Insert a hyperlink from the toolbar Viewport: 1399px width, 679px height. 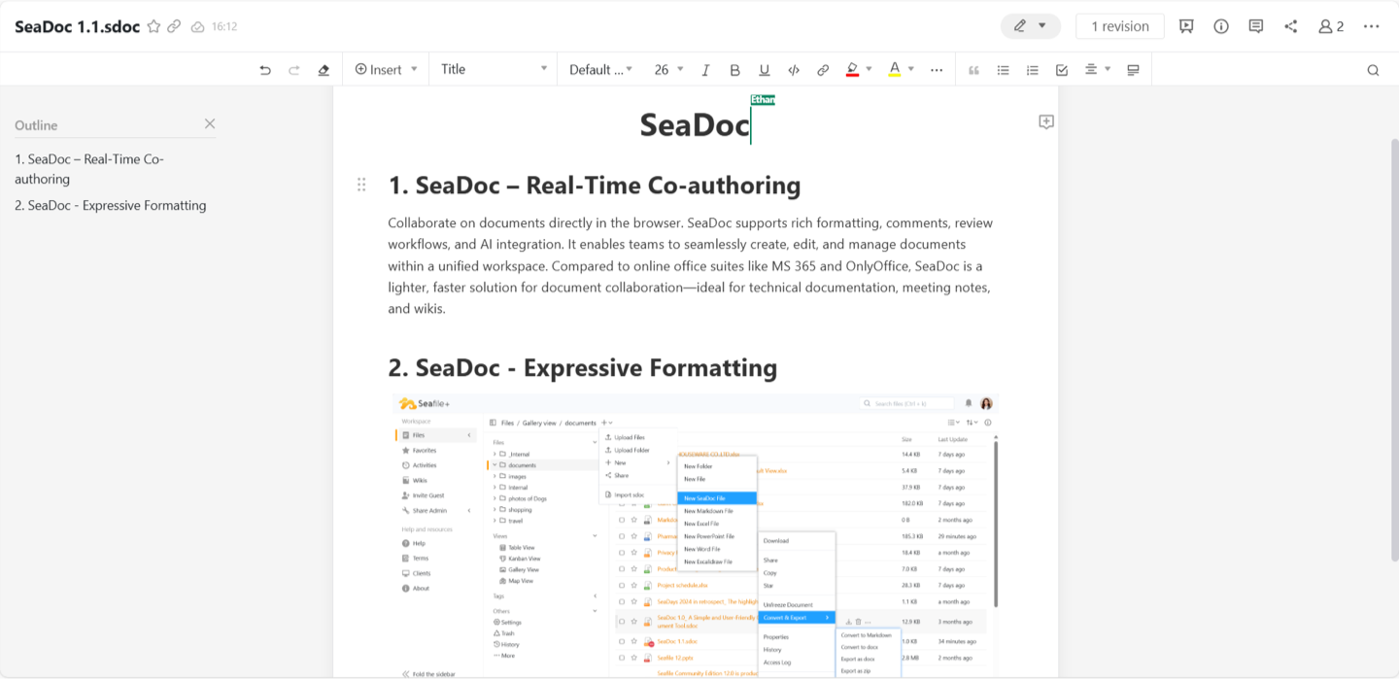point(823,70)
